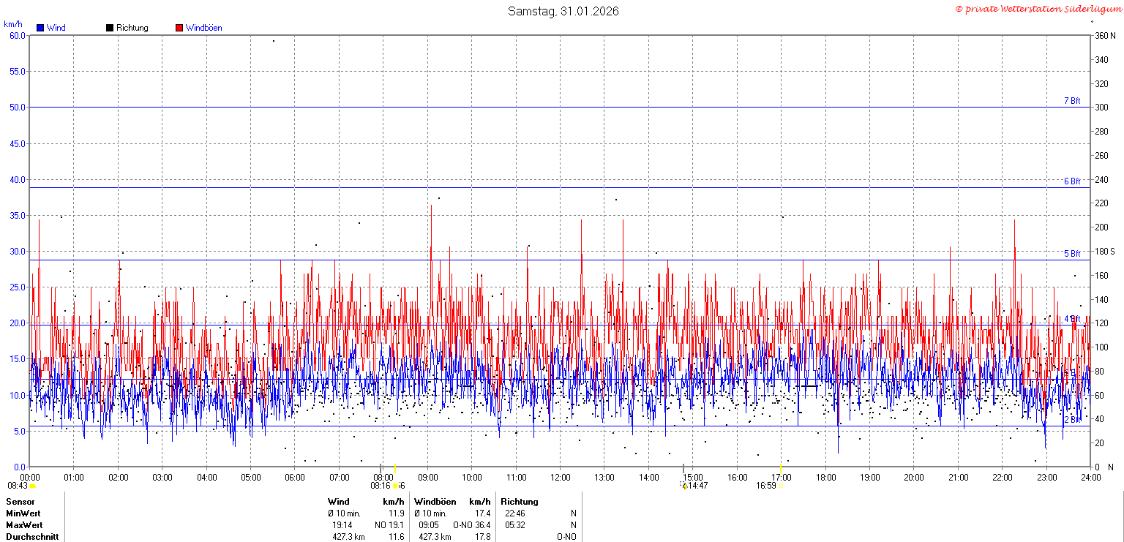1124x542 pixels.
Task: Click the Richtung column header in table
Action: click(520, 502)
